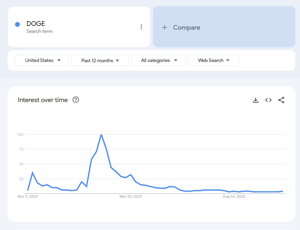Image resolution: width=300 pixels, height=230 pixels.
Task: Open the United States region dropdown
Action: [x=42, y=60]
